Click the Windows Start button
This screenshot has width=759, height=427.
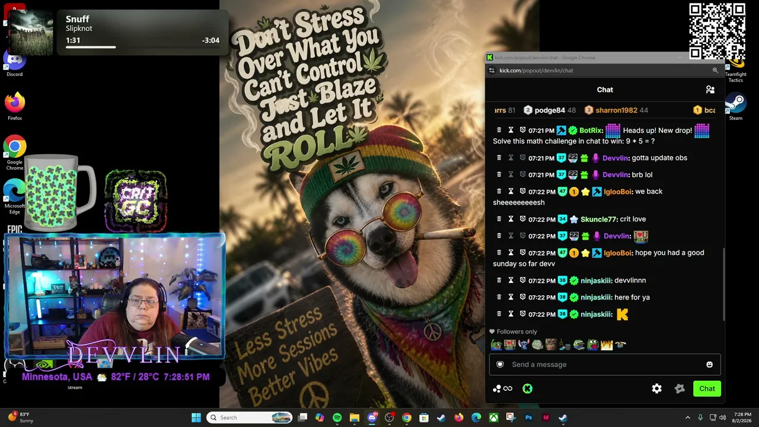tap(196, 418)
